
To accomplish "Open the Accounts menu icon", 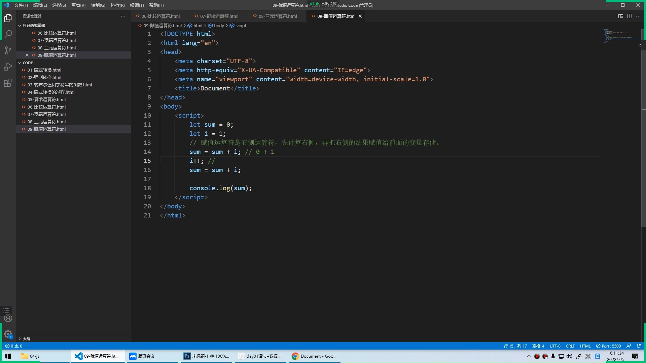I will point(8,318).
